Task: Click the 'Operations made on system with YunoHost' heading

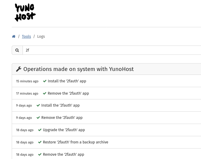Action: click(x=78, y=69)
